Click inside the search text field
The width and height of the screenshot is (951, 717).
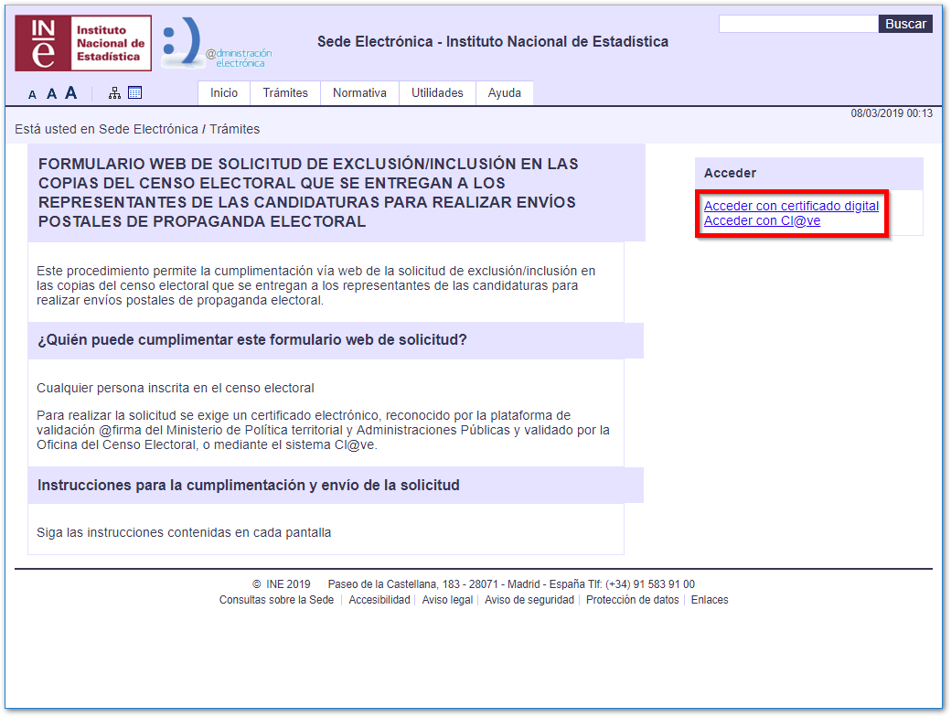797,25
